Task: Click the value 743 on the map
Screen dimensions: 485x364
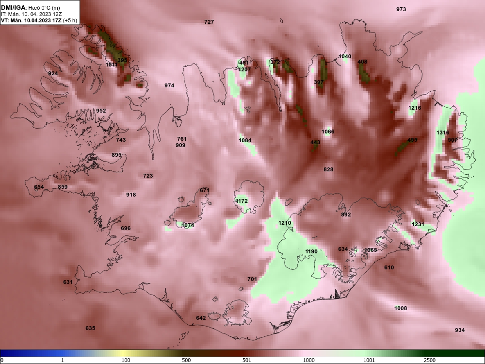Action: (121, 140)
